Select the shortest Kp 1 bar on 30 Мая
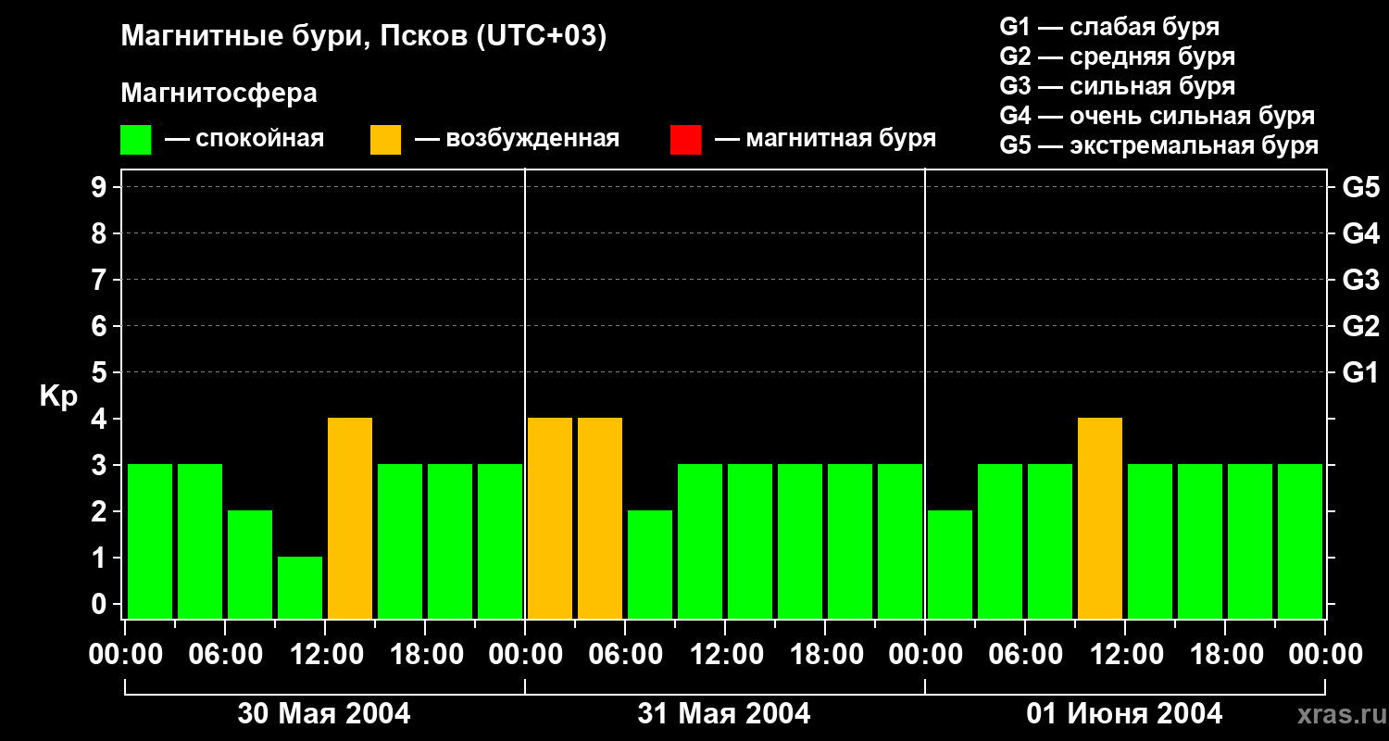This screenshot has width=1389, height=741. (x=300, y=587)
